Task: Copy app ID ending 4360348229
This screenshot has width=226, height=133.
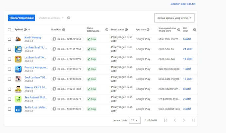Action: [54, 109]
